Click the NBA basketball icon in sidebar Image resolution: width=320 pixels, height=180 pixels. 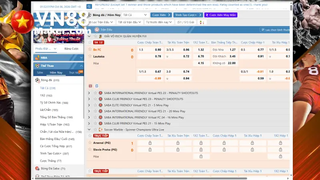pyautogui.click(x=37, y=58)
